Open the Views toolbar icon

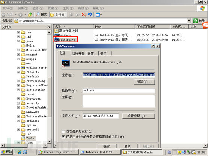[99, 14]
